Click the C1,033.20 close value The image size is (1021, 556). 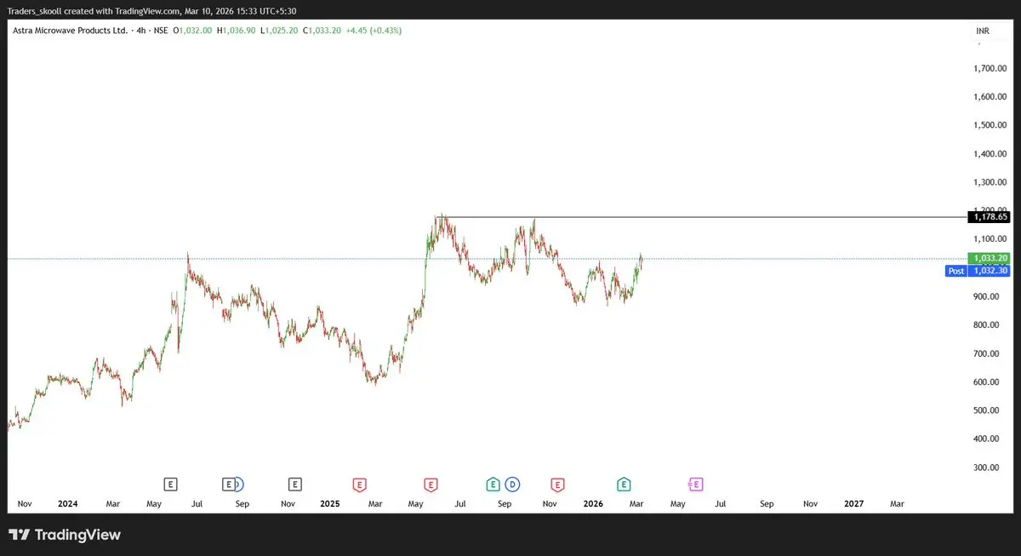coord(322,31)
